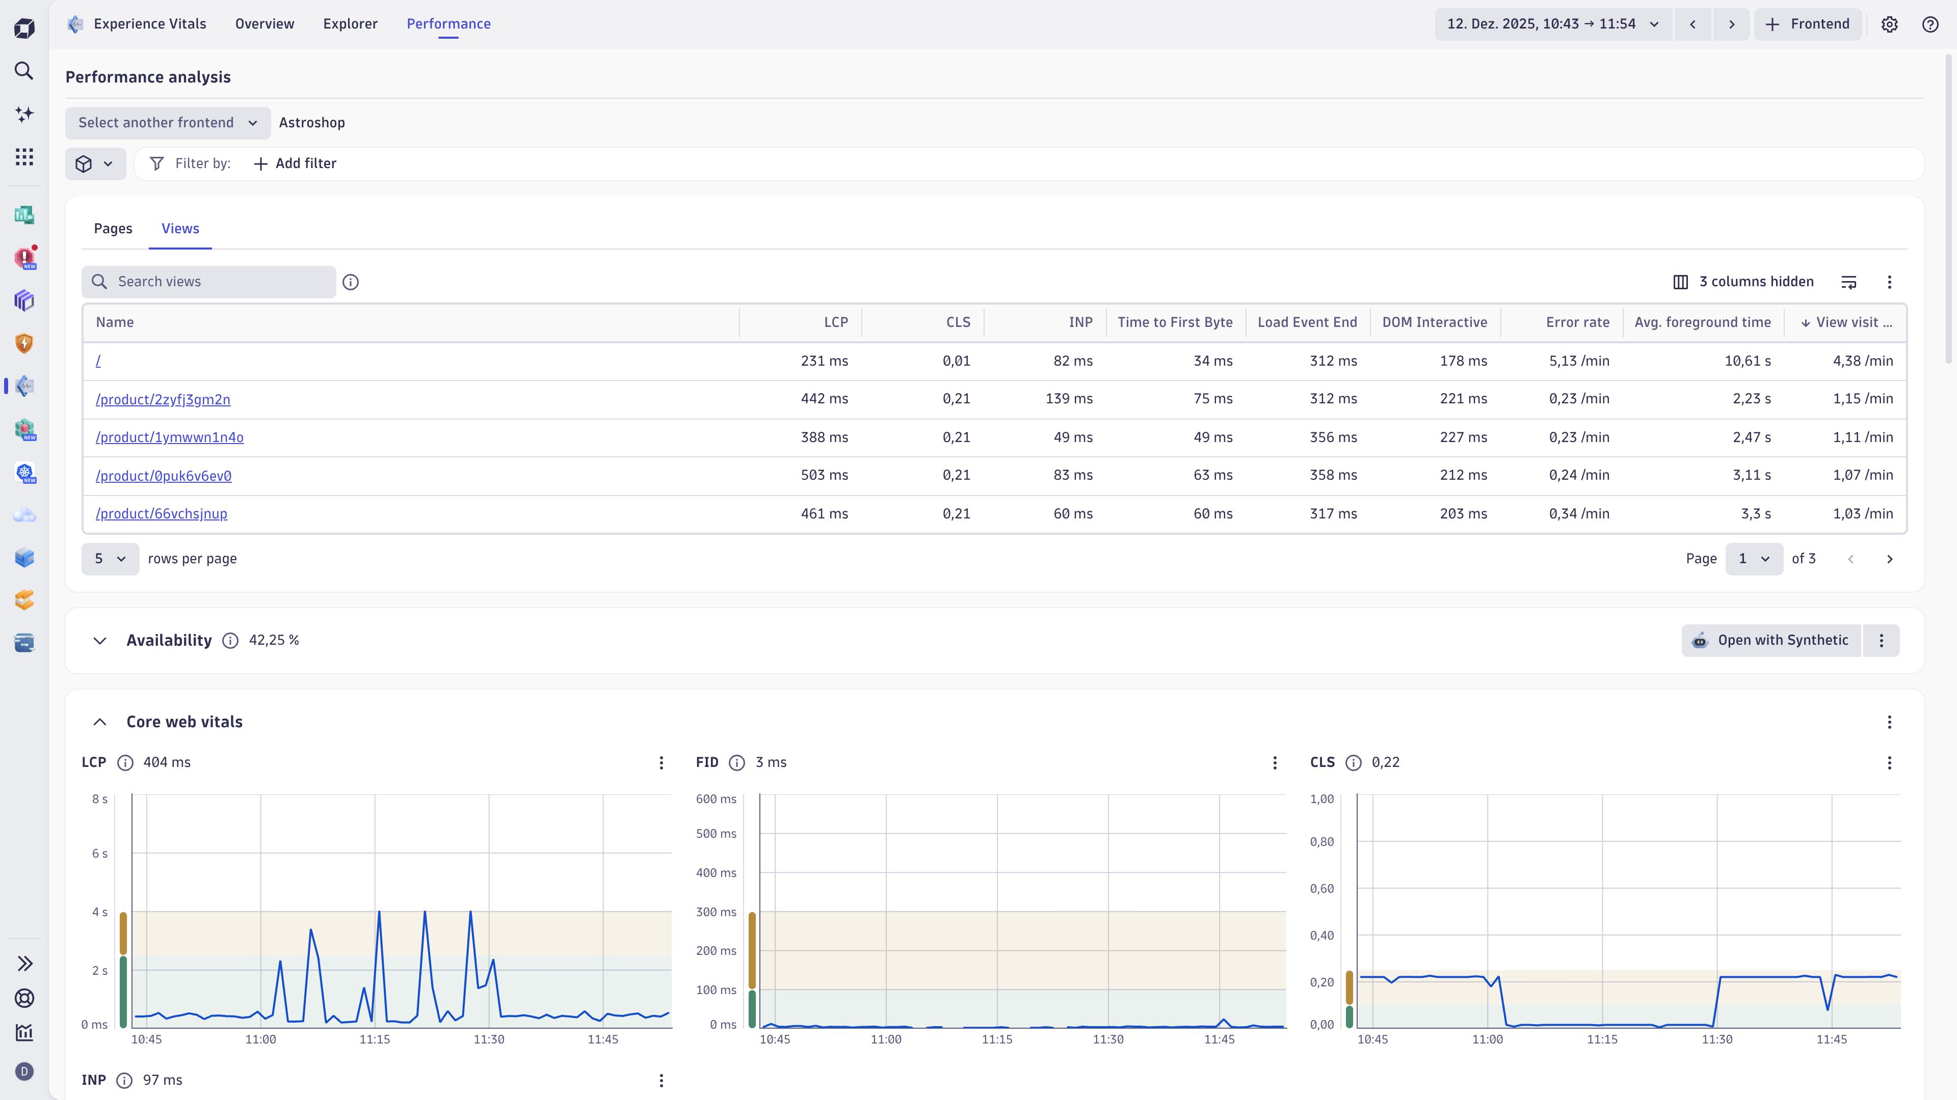Click the info icon beside Availability
Screen dimensions: 1957x1100
[229, 640]
